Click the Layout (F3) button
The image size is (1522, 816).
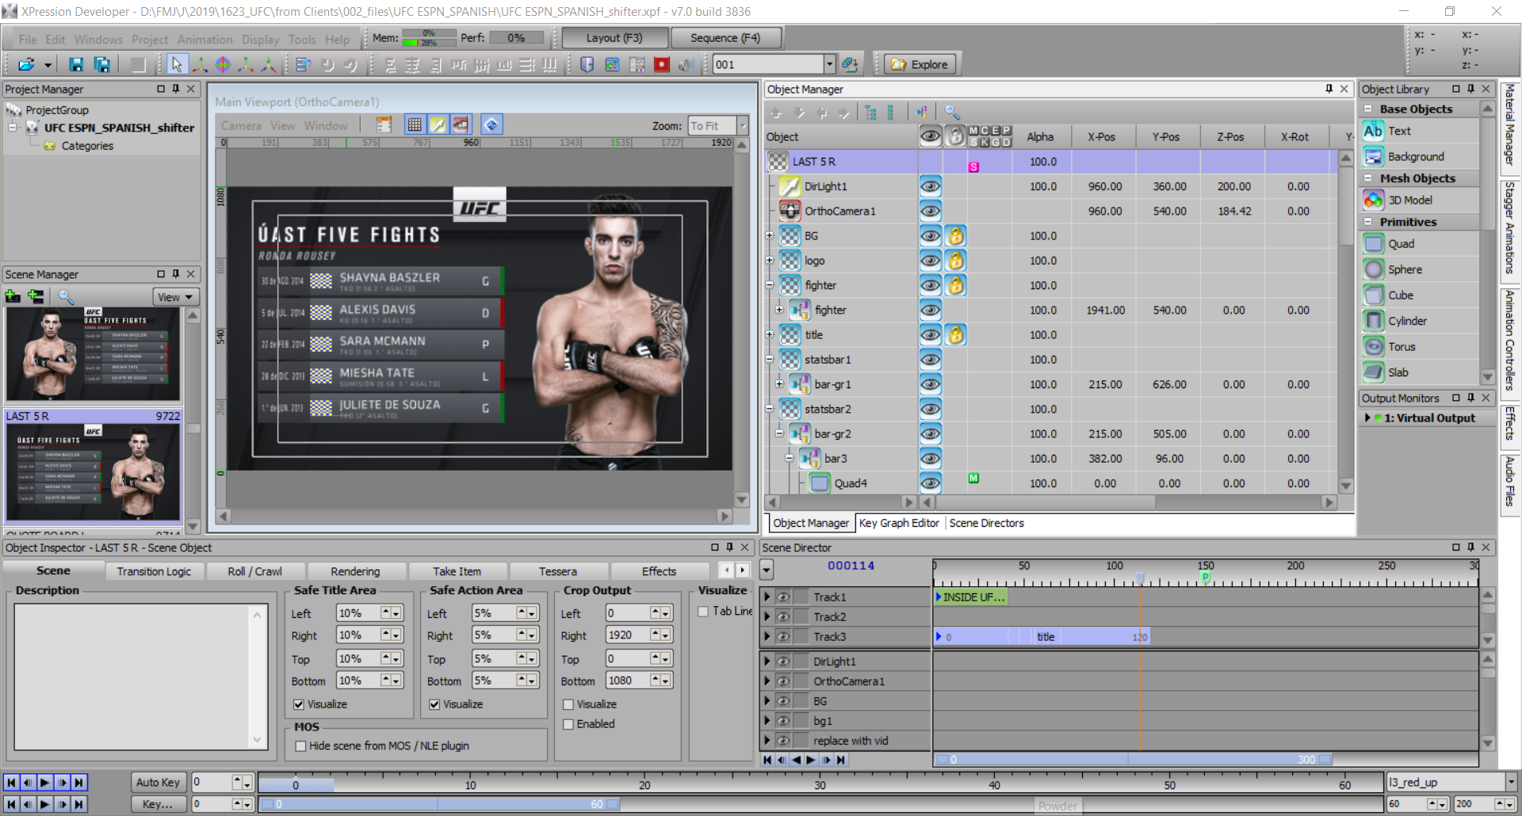[614, 38]
